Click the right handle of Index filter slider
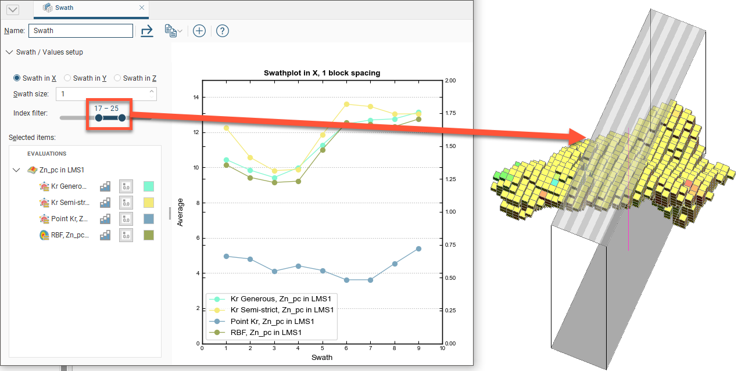 (122, 118)
